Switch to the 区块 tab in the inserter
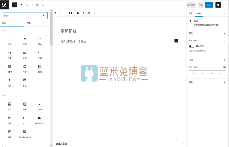The image size is (229, 147). point(12,23)
